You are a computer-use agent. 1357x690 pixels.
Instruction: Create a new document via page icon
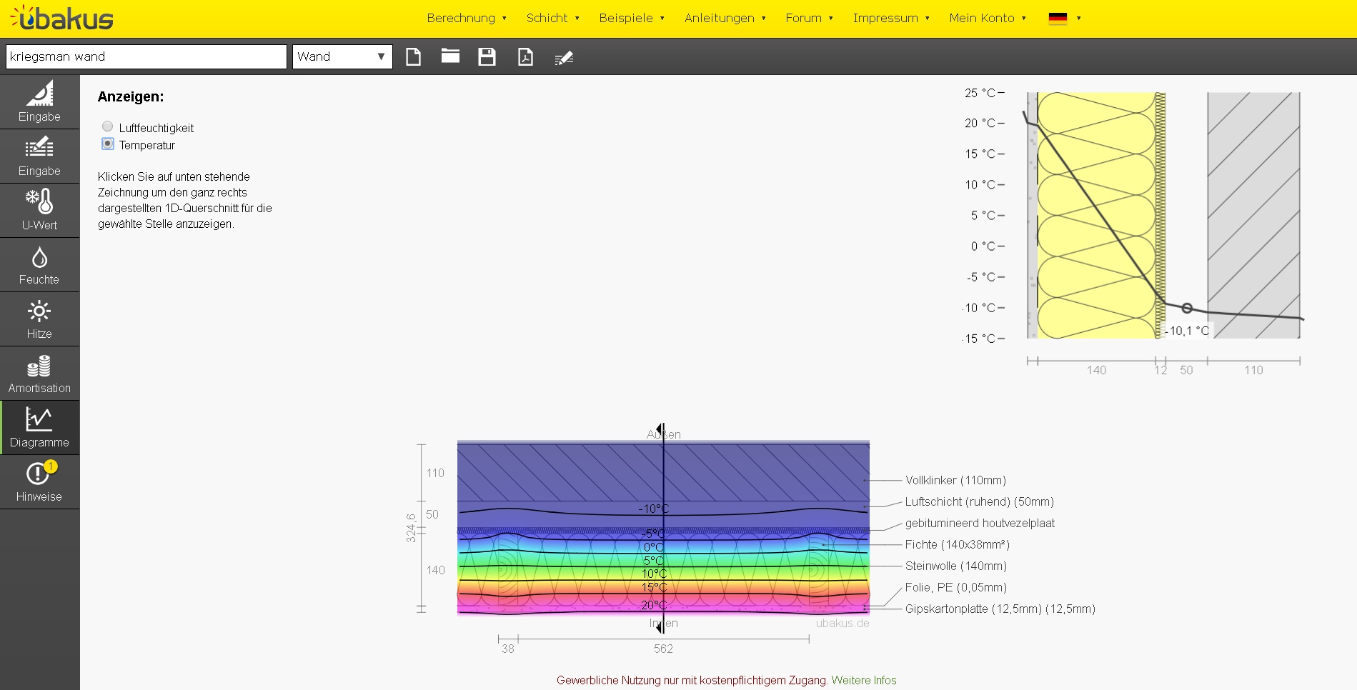[413, 56]
